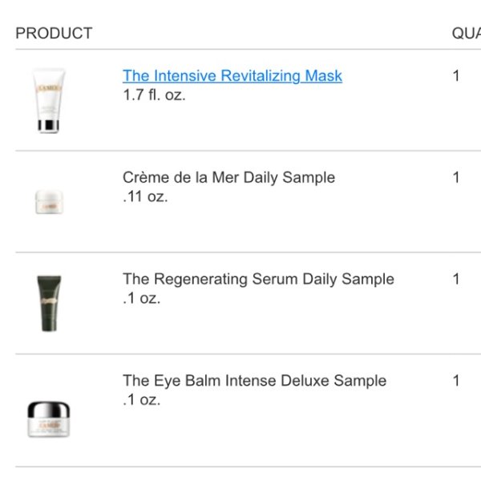Viewport: 481px width, 481px height.
Task: Click the Crème de la Mer jar thumbnail
Action: (x=49, y=201)
